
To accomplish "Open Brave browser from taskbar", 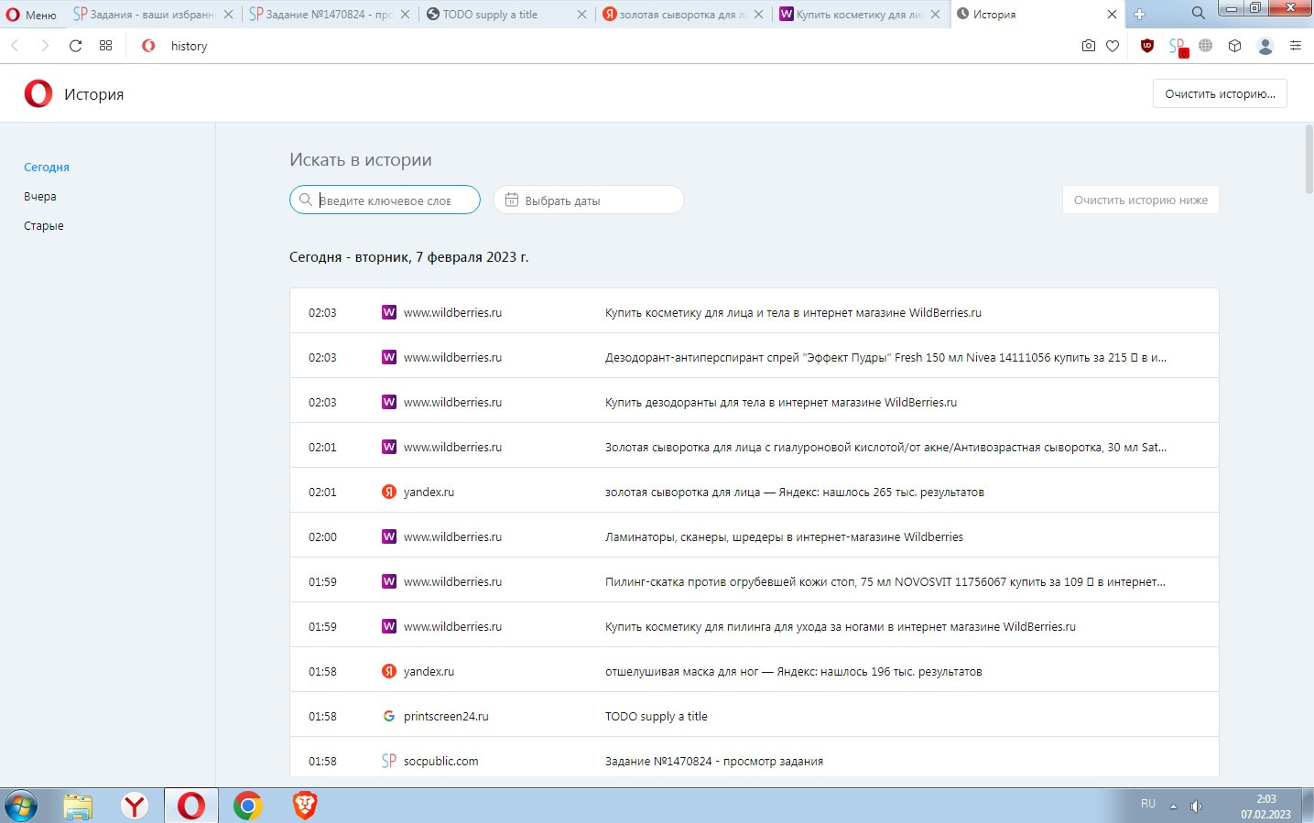I will click(304, 806).
